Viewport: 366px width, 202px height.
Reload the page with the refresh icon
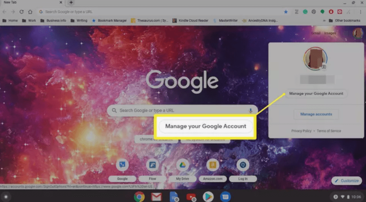[22, 12]
